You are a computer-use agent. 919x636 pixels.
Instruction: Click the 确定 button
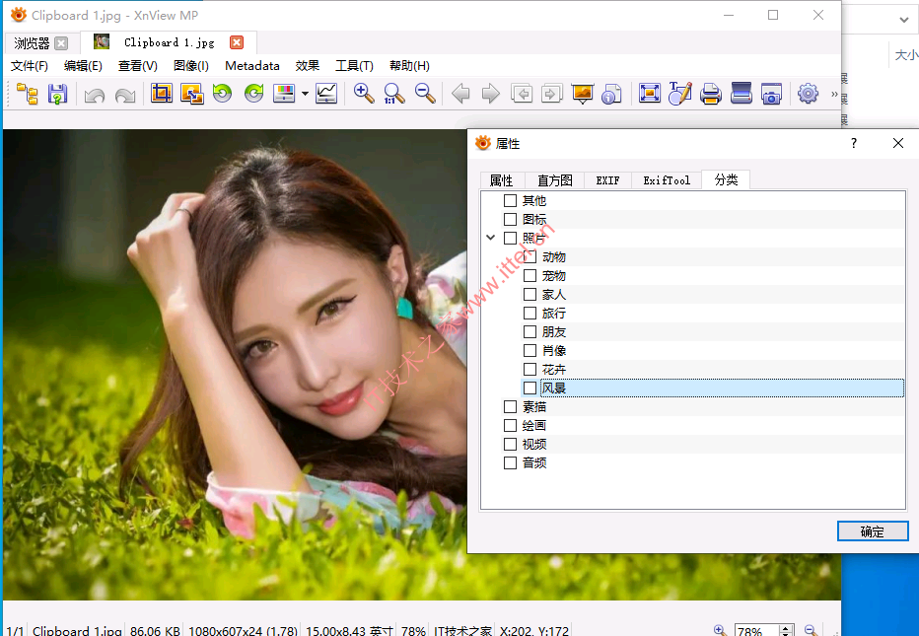pos(873,531)
